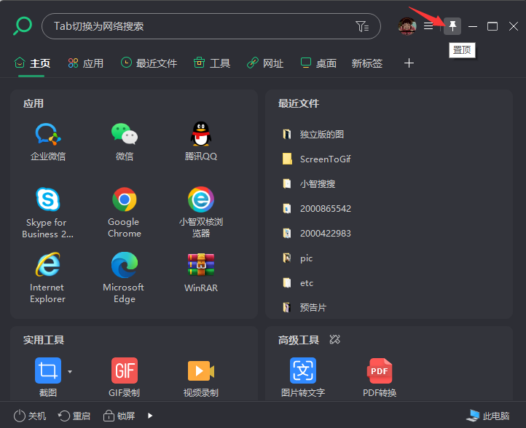Switch to the 网址 tab
Screen dimensions: 526x428
265,63
